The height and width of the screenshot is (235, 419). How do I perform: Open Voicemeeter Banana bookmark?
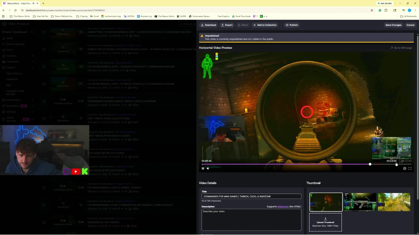click(199, 16)
